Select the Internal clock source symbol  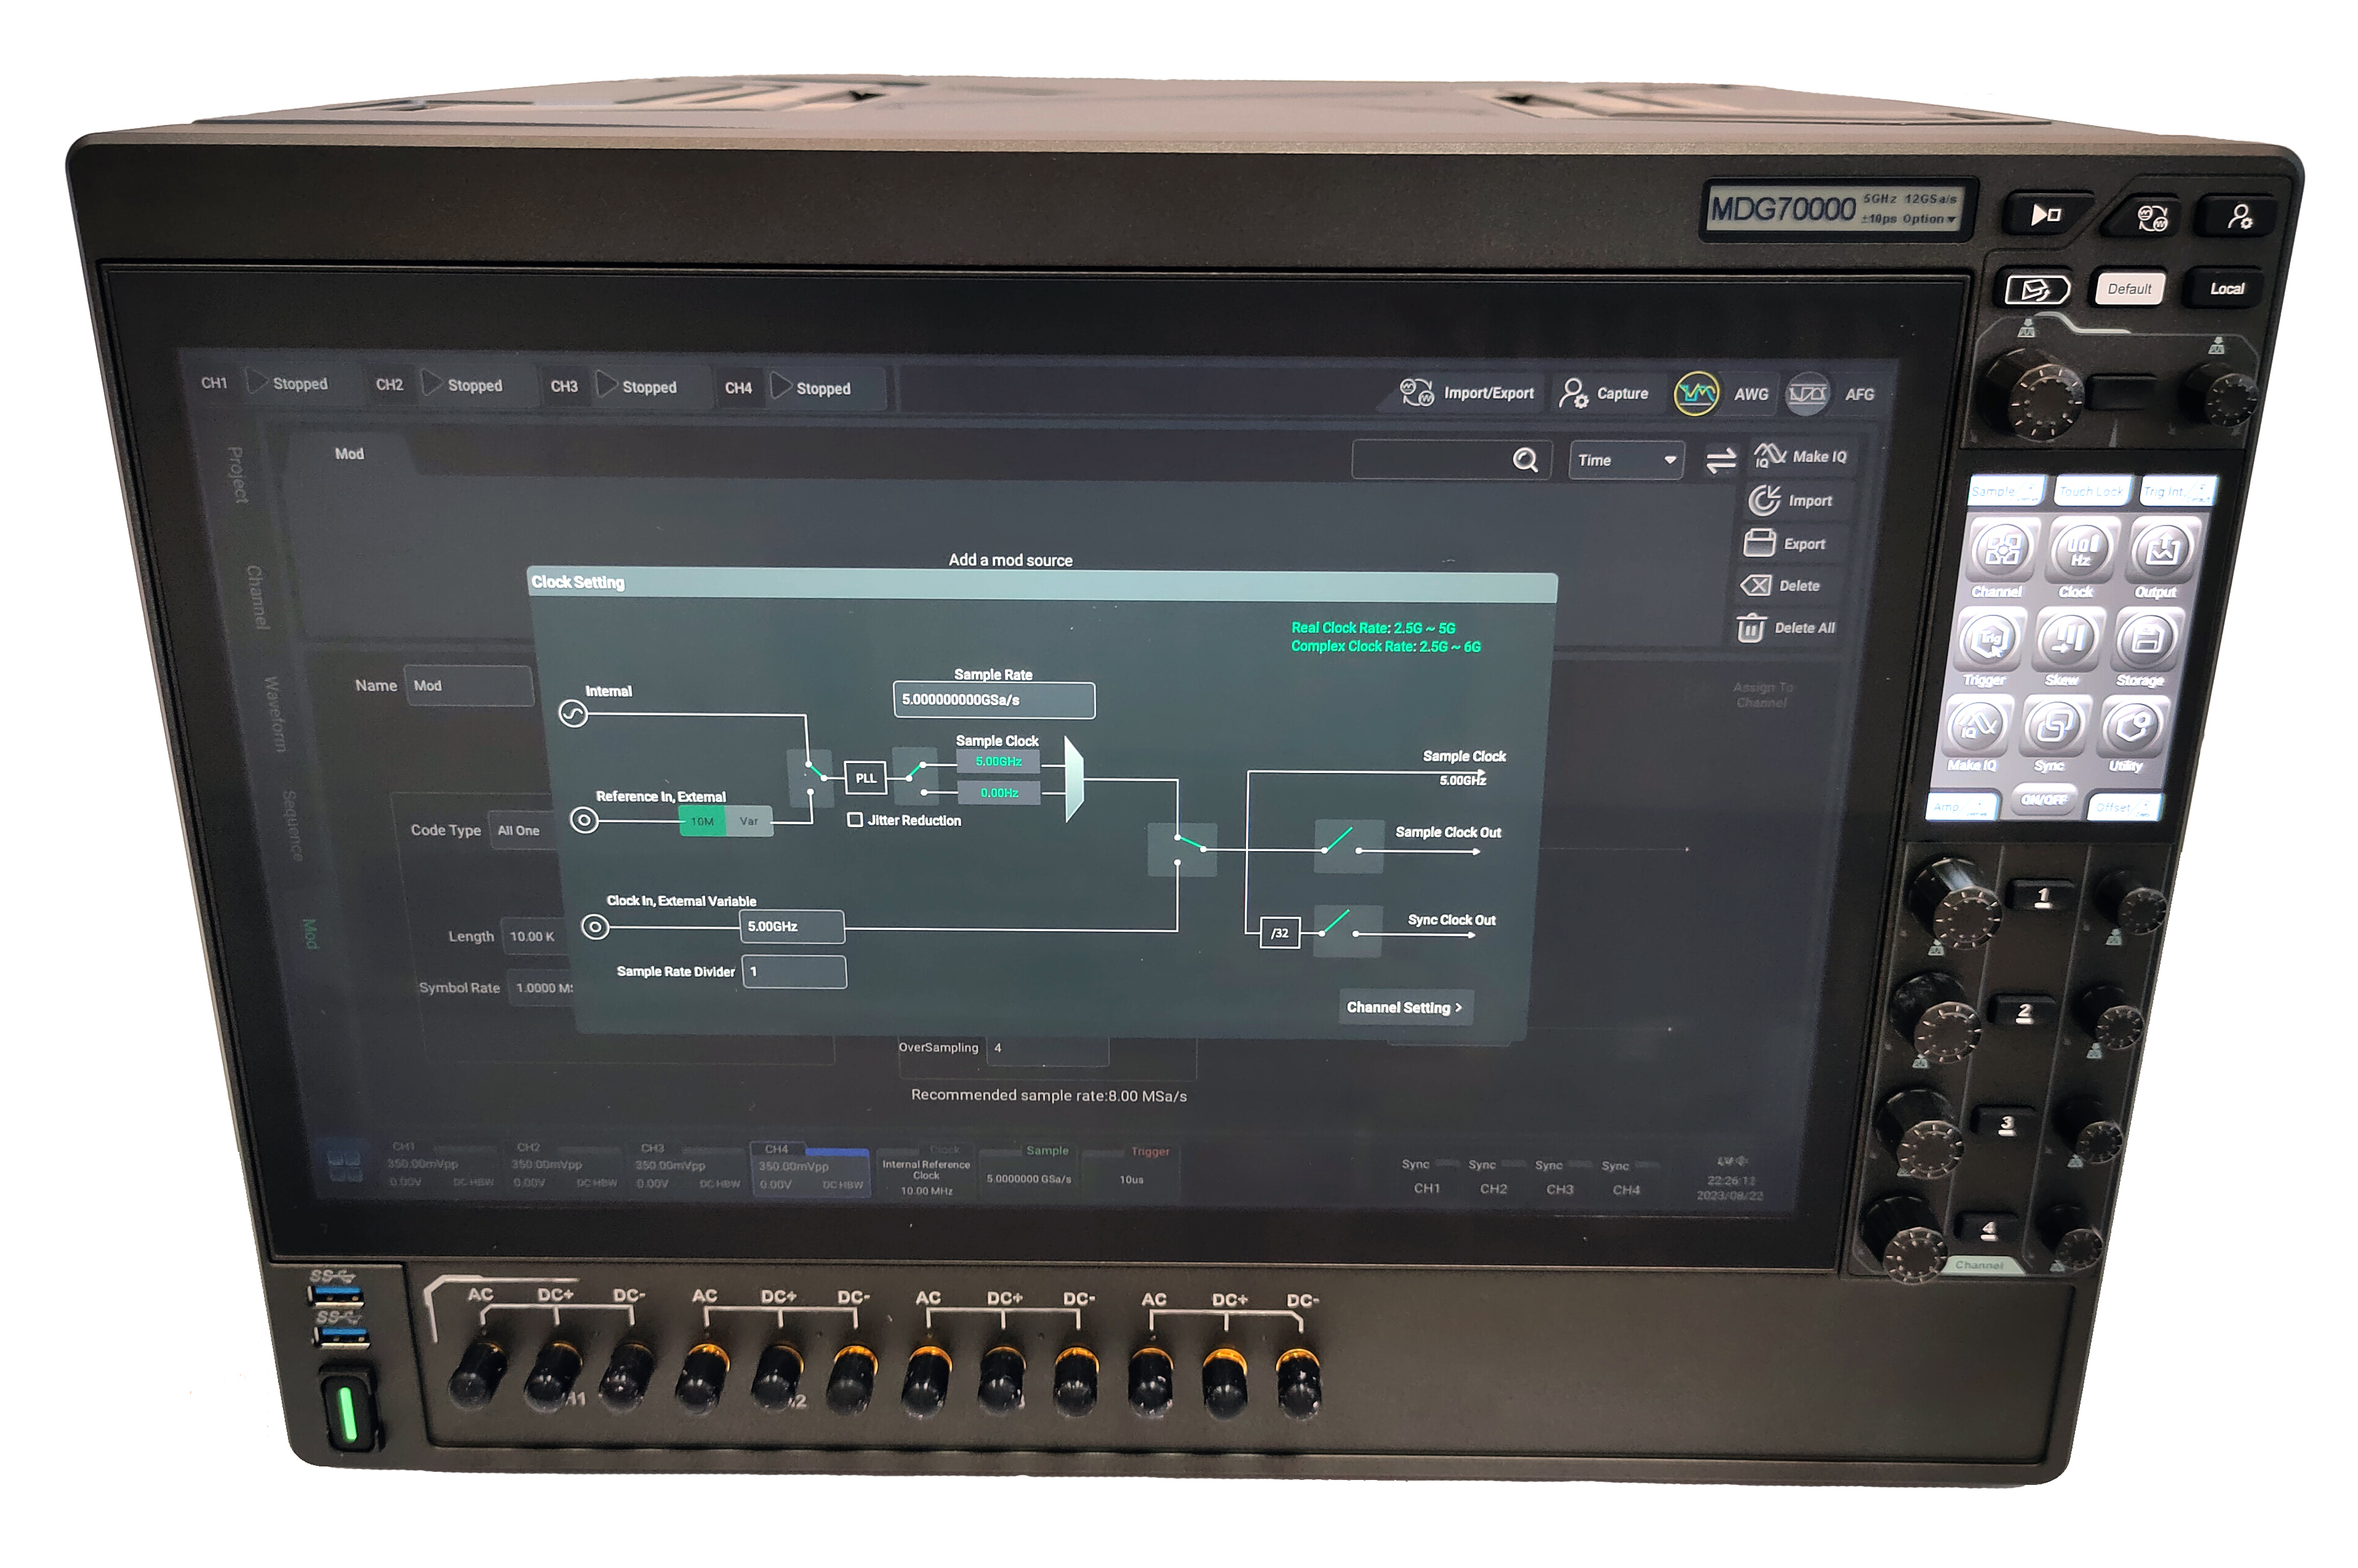pyautogui.click(x=572, y=714)
